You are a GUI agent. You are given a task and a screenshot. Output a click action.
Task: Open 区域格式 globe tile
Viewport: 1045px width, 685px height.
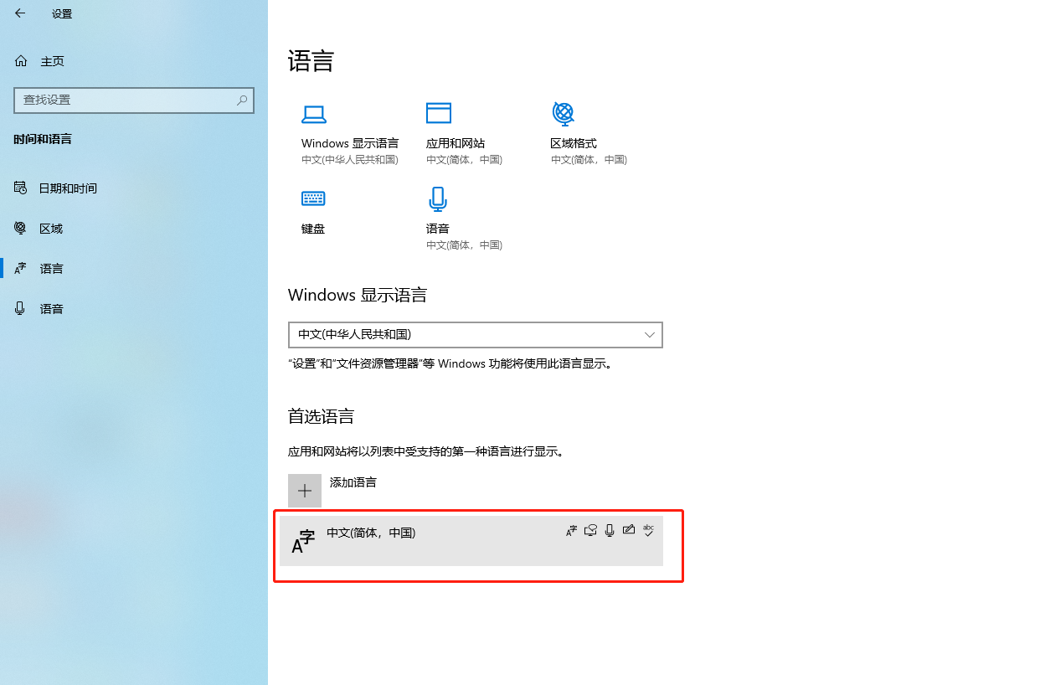tap(589, 134)
